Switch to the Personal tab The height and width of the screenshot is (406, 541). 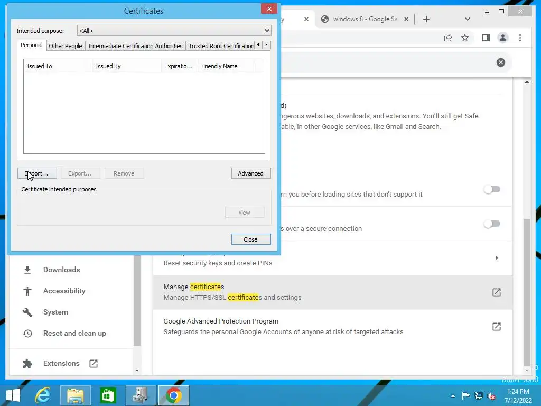(x=31, y=45)
